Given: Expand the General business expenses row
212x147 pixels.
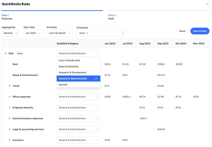Looking at the screenshot, I should (10, 118).
